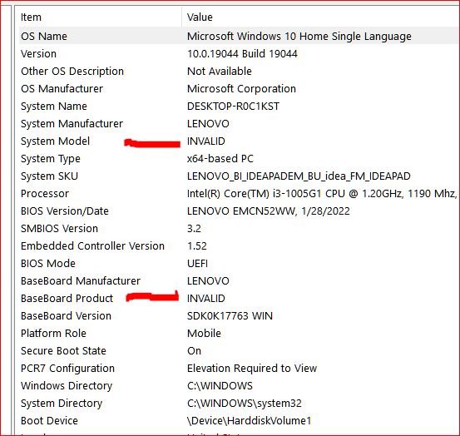Image resolution: width=460 pixels, height=436 pixels.
Task: Click SMBIOS value 3.2
Action: coord(194,229)
